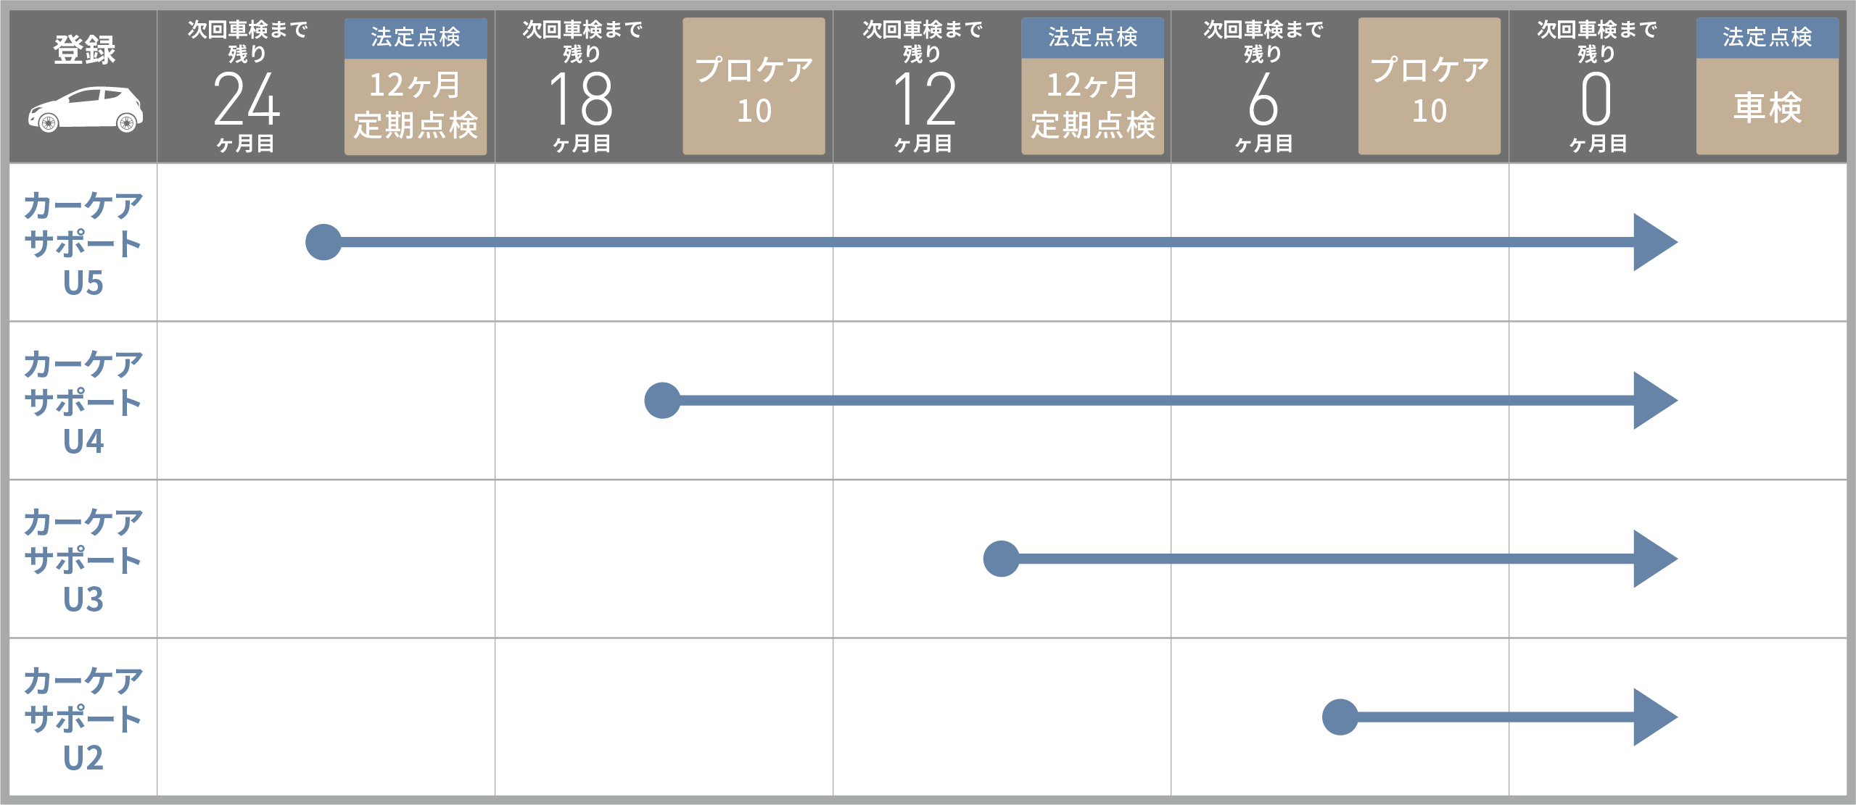Choose the カーケアサポートU5 row label

pos(83,243)
